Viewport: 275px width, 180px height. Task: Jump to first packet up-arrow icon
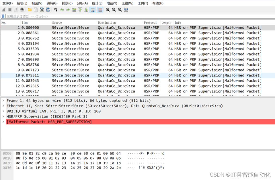(x=80, y=10)
